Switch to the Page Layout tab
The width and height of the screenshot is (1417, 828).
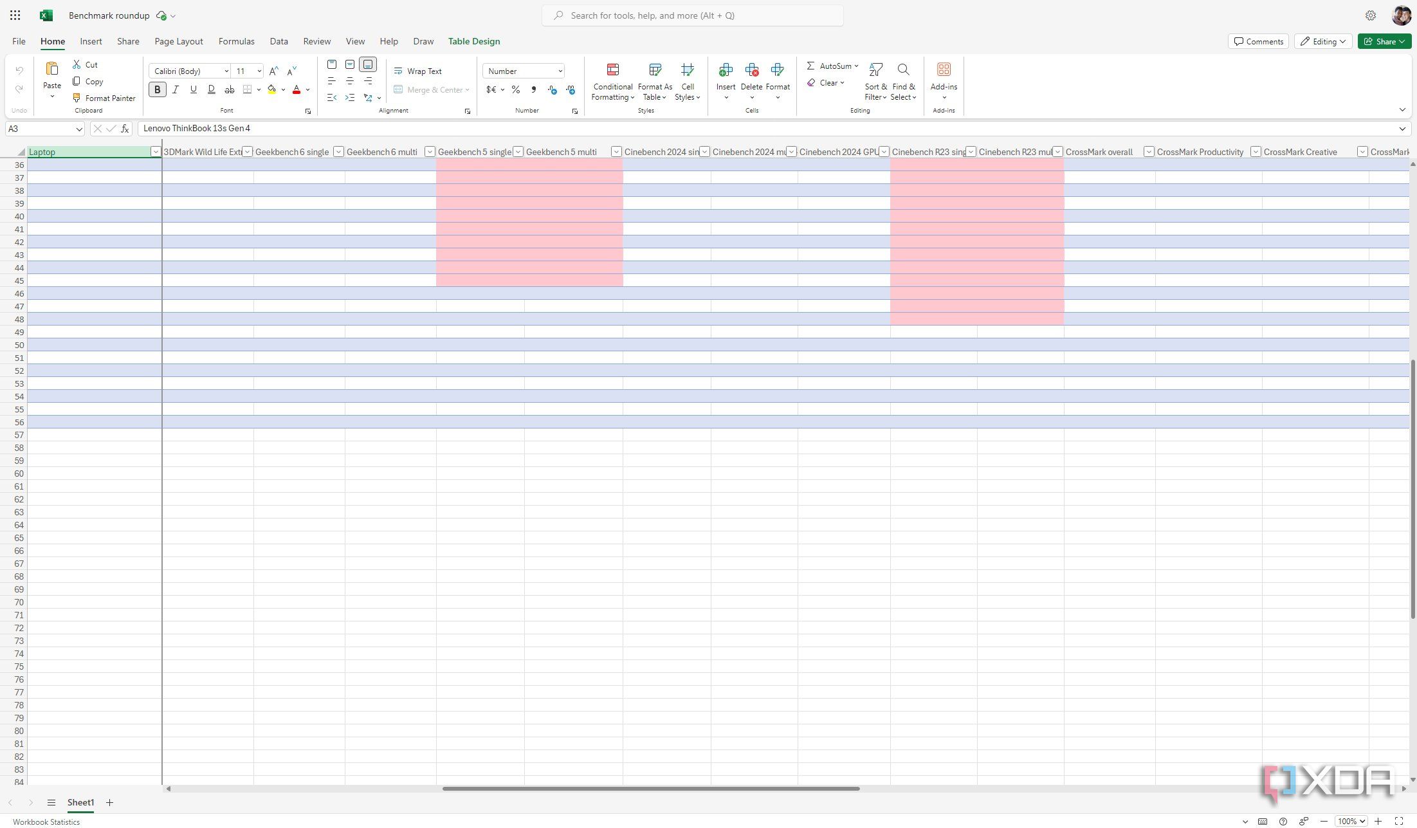179,41
